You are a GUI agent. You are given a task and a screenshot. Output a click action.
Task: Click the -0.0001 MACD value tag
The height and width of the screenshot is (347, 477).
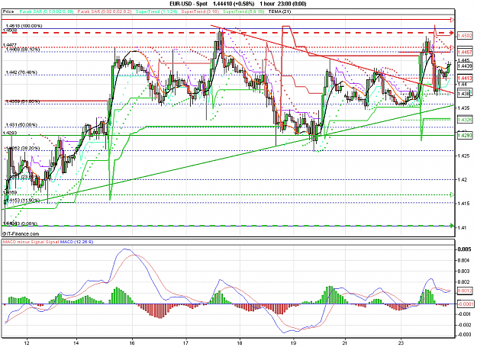[466, 304]
